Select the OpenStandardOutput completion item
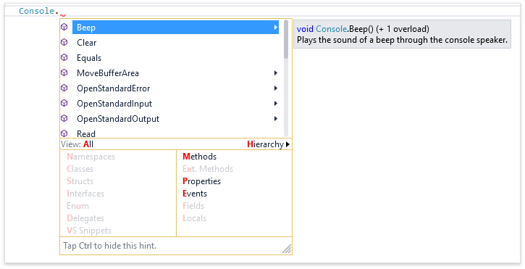This screenshot has height=269, width=525. 175,118
